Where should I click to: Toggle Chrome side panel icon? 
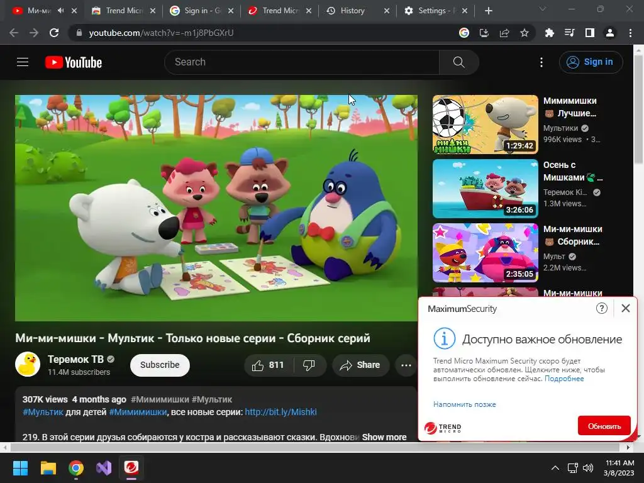pyautogui.click(x=590, y=33)
